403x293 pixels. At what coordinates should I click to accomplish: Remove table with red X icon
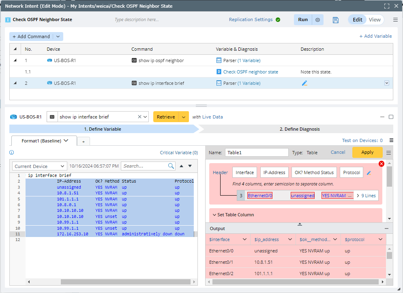pos(381,164)
